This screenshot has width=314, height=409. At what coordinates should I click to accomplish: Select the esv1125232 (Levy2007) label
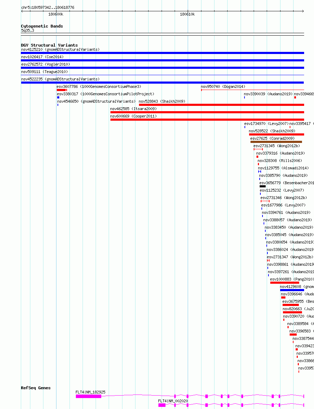(282, 191)
